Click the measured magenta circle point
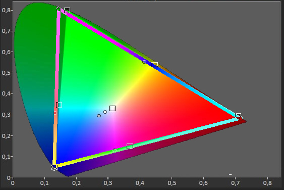Viewport: 284px width, 190px height. point(115,151)
